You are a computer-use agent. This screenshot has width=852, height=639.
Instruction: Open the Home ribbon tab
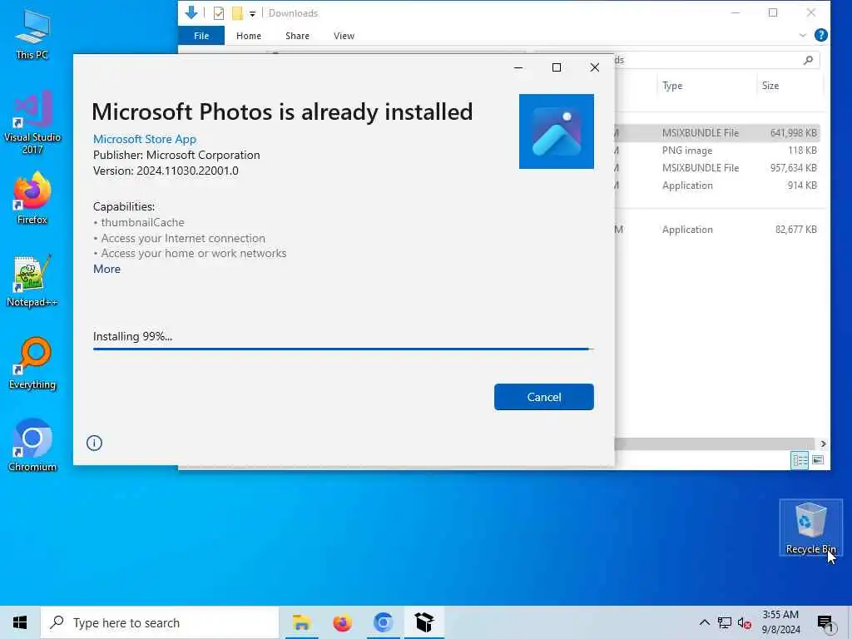click(x=248, y=36)
